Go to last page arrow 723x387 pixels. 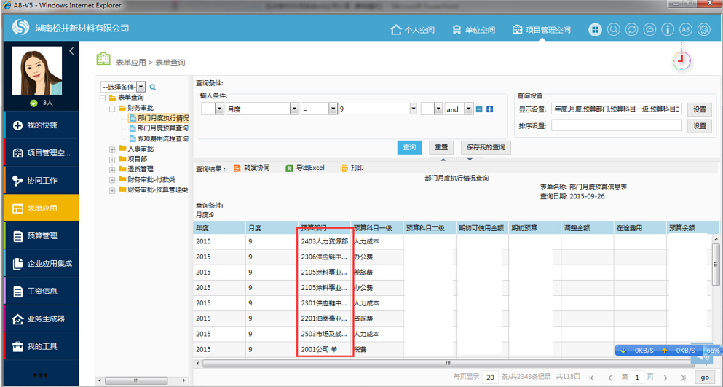(684, 378)
